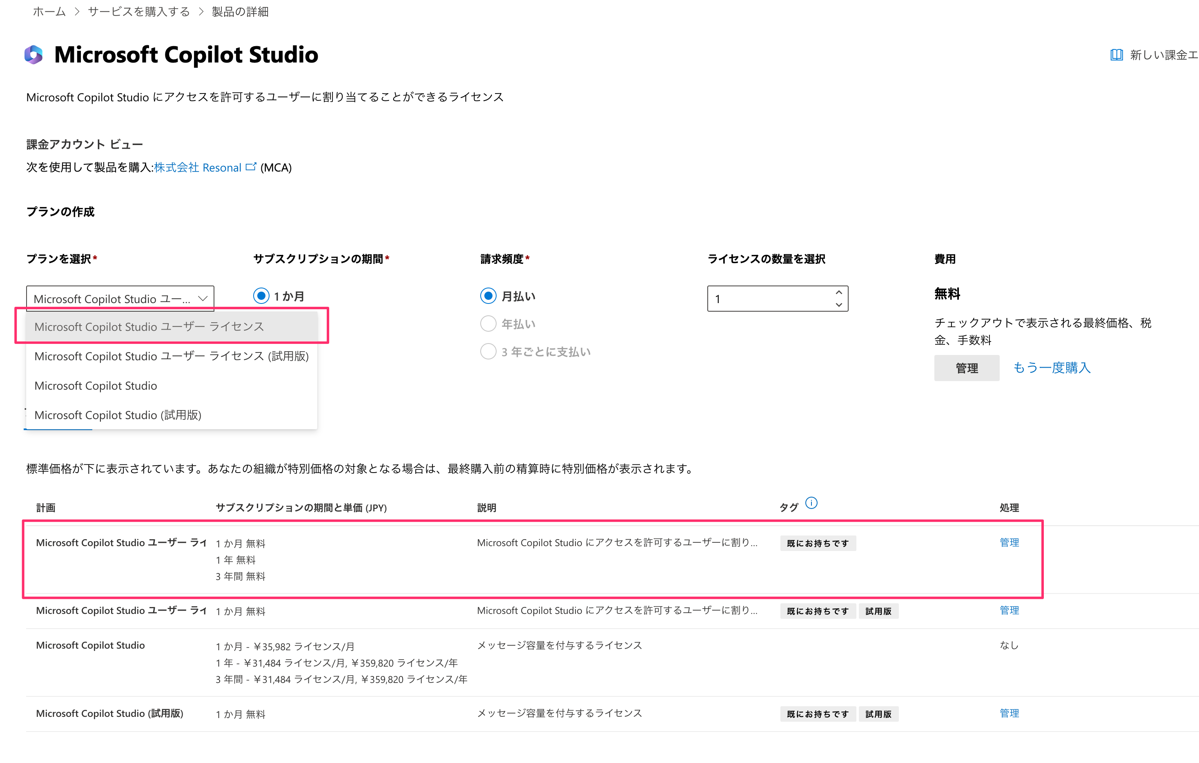Select the 1 か月 subscription period radio
This screenshot has width=1199, height=763.
pos(261,296)
